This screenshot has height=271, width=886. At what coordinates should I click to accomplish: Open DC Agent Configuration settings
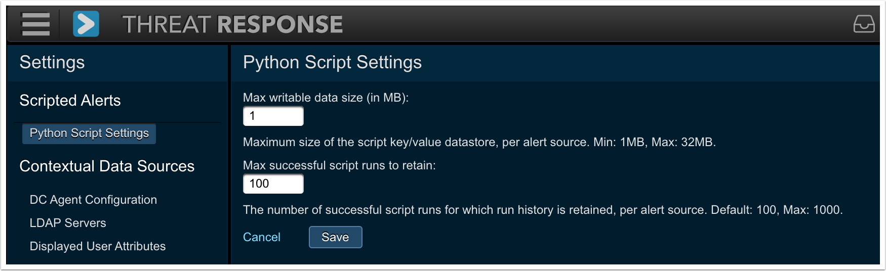click(x=93, y=200)
